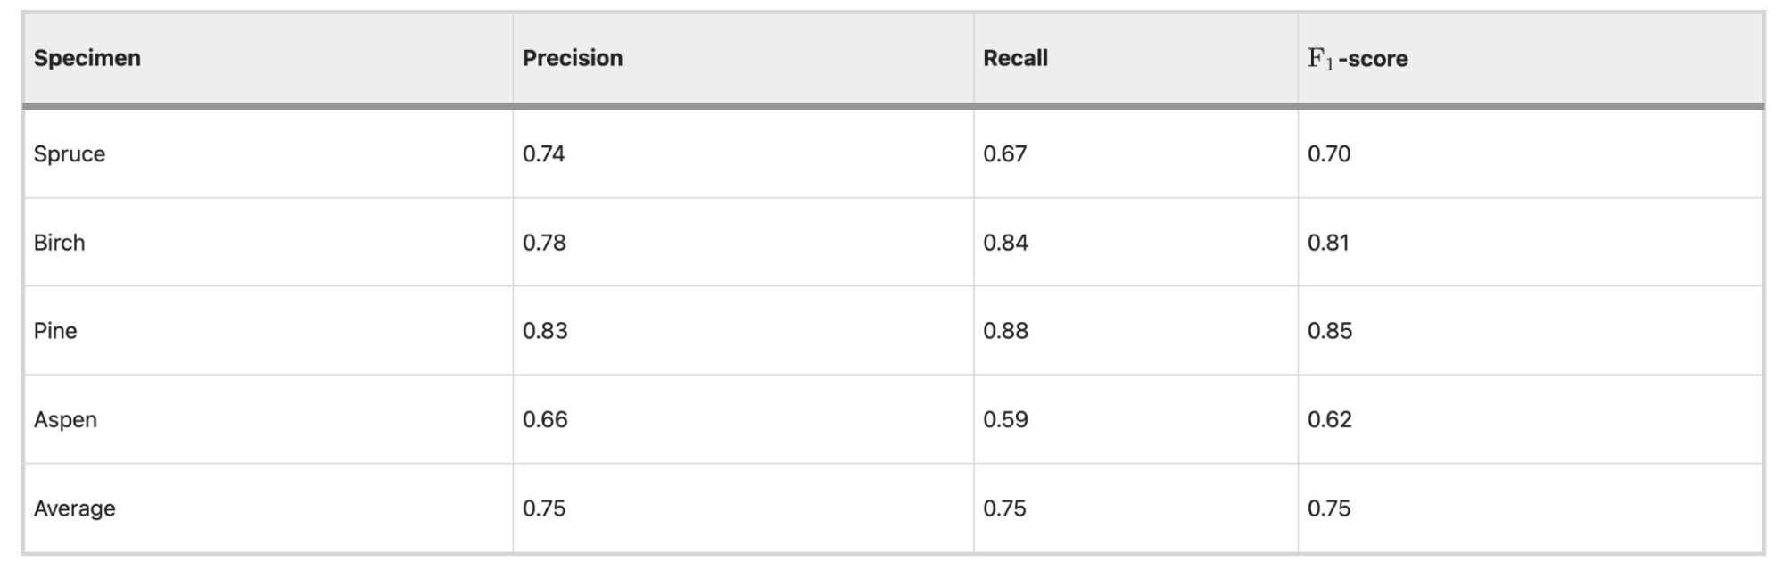Click Aspen recall value 0.59
The height and width of the screenshot is (570, 1783).
click(x=1006, y=419)
